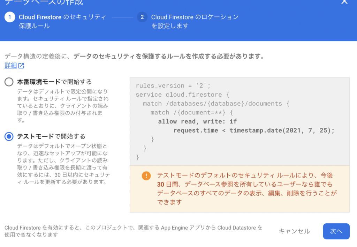Select the テストモード radio button
Screen dimensions: 357x247
[9, 136]
